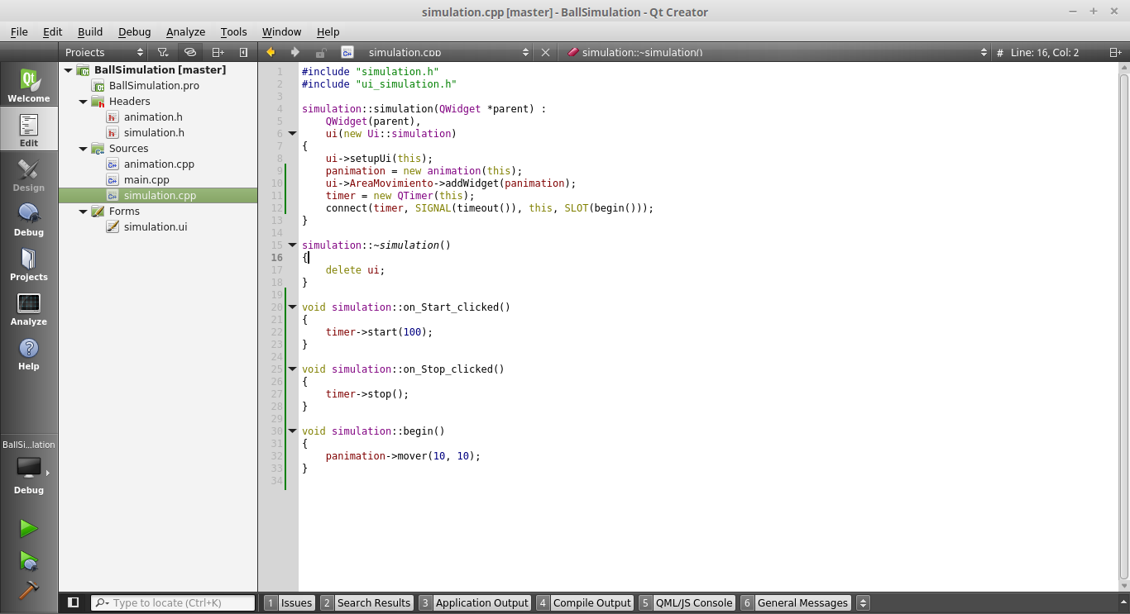1130x614 pixels.
Task: Open the Projects view dropdown
Action: [103, 52]
